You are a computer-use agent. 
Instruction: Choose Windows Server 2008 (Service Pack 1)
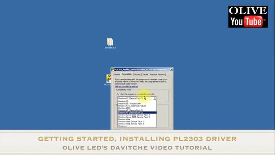click(x=137, y=117)
